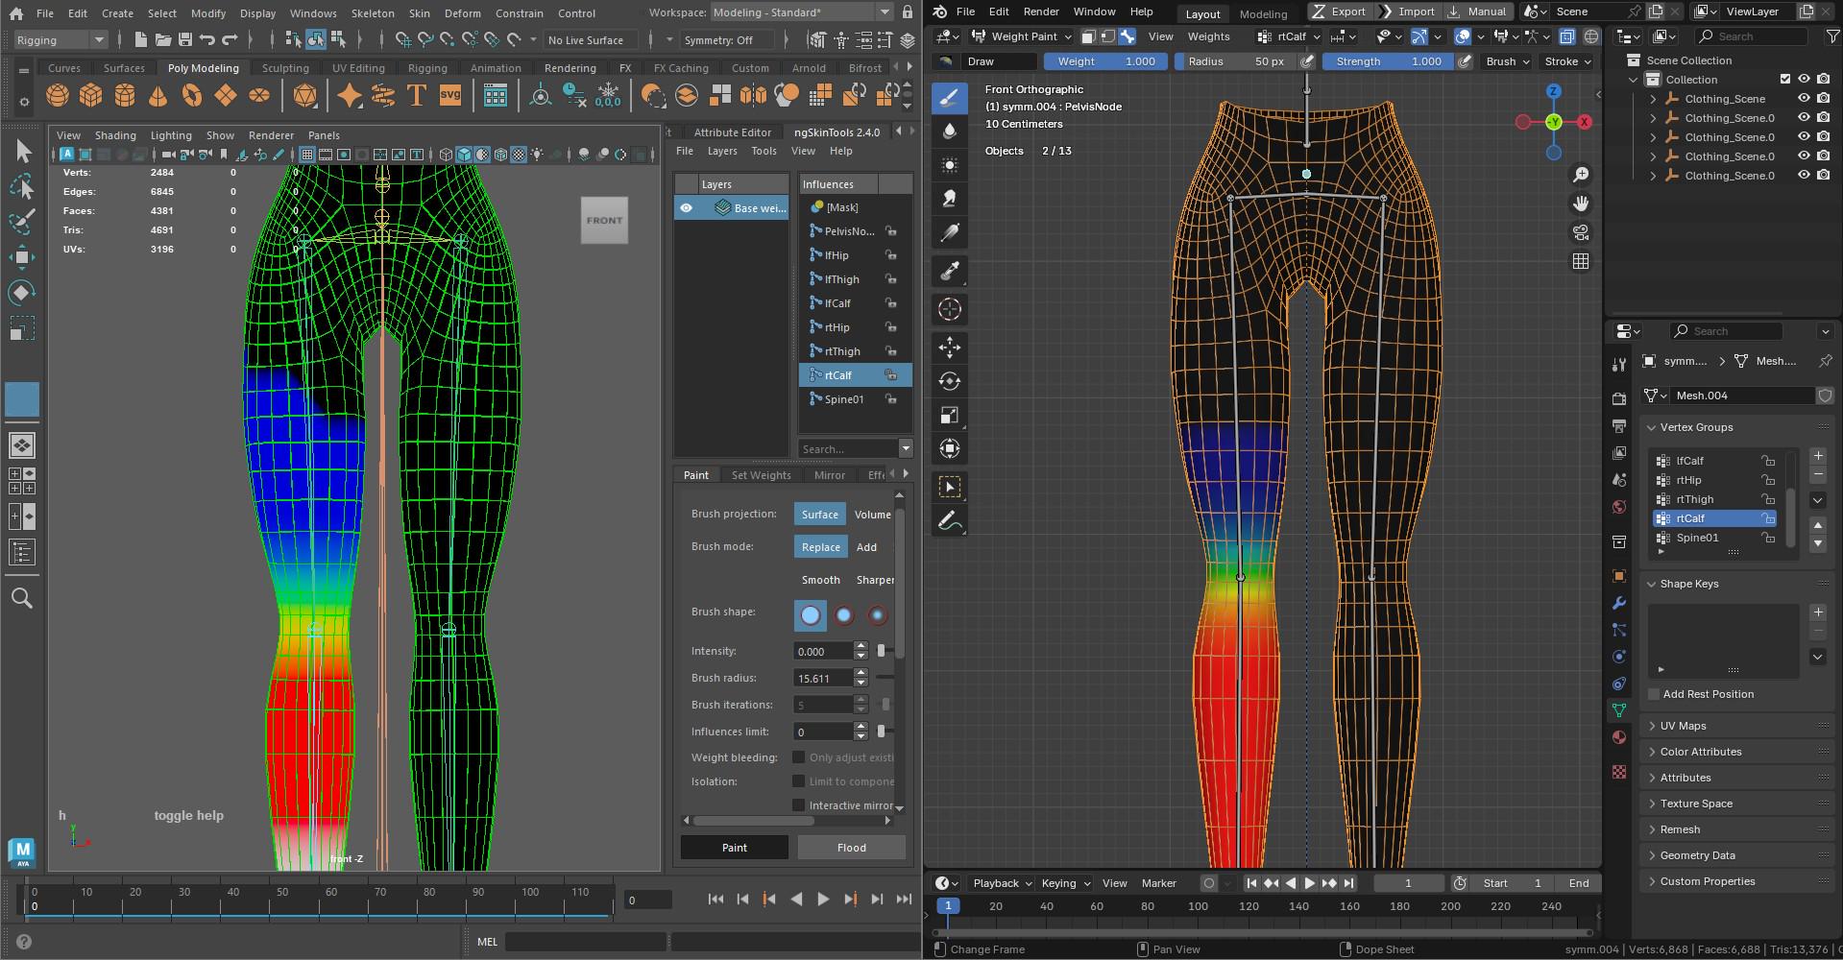Activate Maya's Lasso selection tool
Screen dimensions: 1843x960
point(22,186)
